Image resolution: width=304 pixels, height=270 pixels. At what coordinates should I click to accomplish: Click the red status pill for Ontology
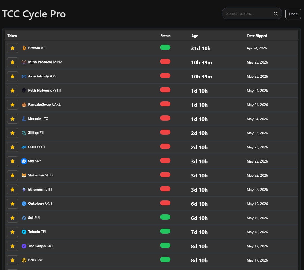pos(165,203)
